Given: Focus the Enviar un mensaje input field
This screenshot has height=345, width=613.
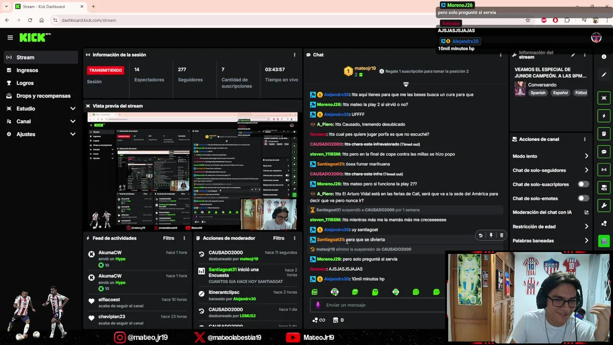Looking at the screenshot, I should coord(378,305).
